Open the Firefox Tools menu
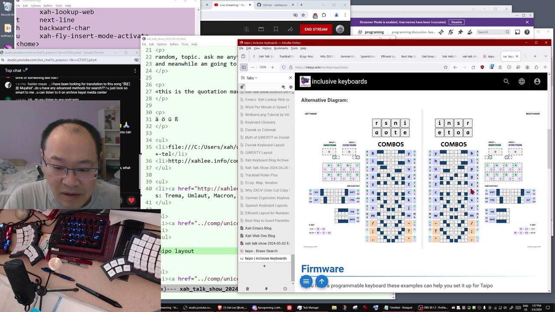This screenshot has height=312, width=555. point(294,48)
